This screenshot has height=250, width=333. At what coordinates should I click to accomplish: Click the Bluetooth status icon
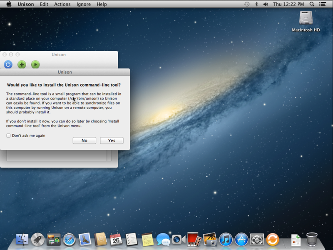[x=256, y=4]
